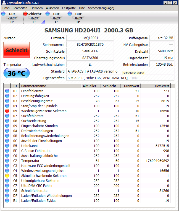Select drive E: marked Schlecht
The width and height of the screenshot is (179, 211).
click(34, 18)
